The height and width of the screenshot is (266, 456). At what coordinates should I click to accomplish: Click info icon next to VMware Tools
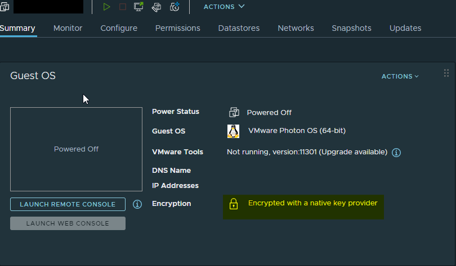(x=396, y=153)
